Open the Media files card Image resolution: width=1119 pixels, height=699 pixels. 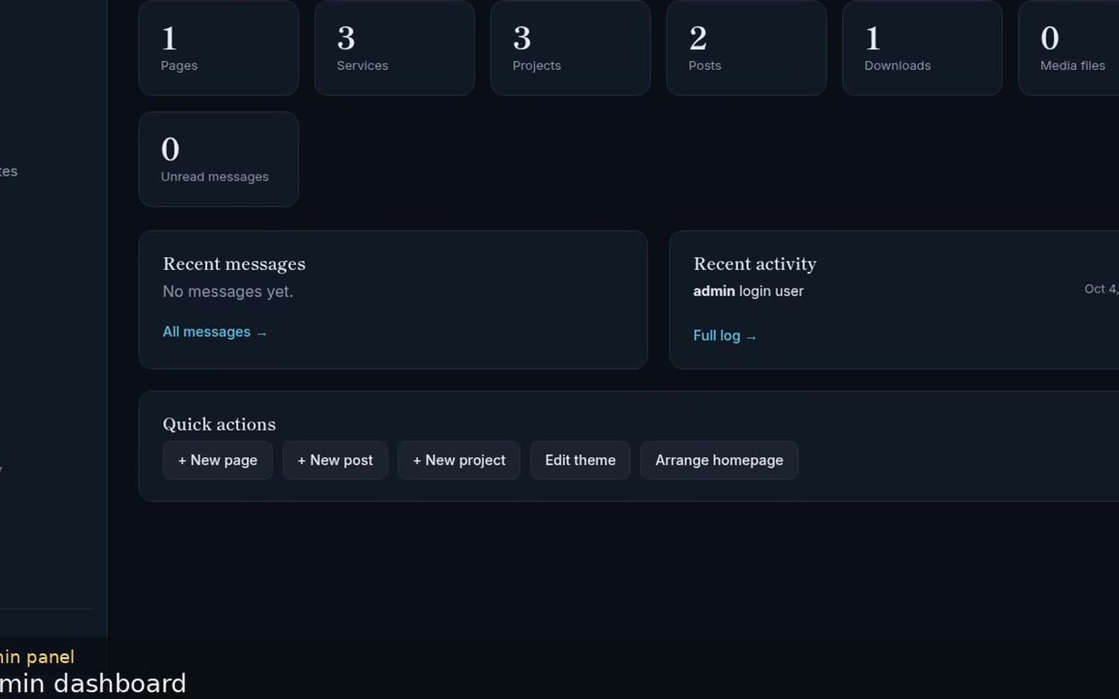coord(1069,48)
